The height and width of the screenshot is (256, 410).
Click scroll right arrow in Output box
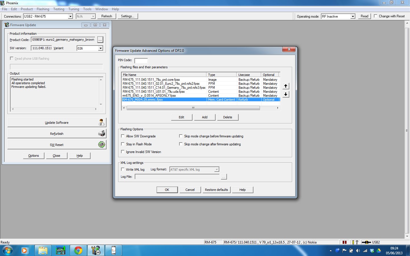coord(96,109)
